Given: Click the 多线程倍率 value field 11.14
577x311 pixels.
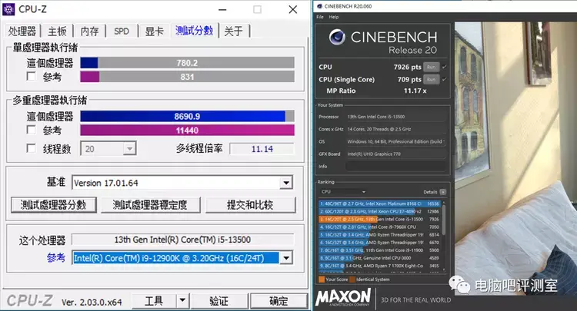Looking at the screenshot, I should [262, 149].
